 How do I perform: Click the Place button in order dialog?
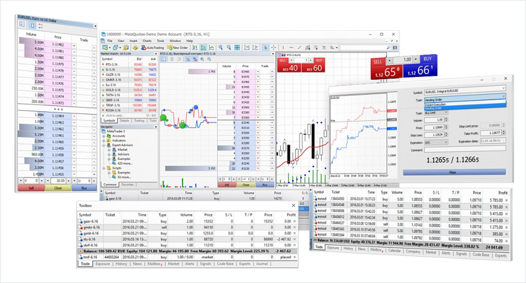coord(454,172)
